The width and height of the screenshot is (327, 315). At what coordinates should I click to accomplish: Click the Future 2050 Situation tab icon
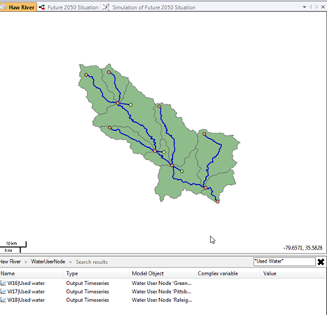coord(42,7)
